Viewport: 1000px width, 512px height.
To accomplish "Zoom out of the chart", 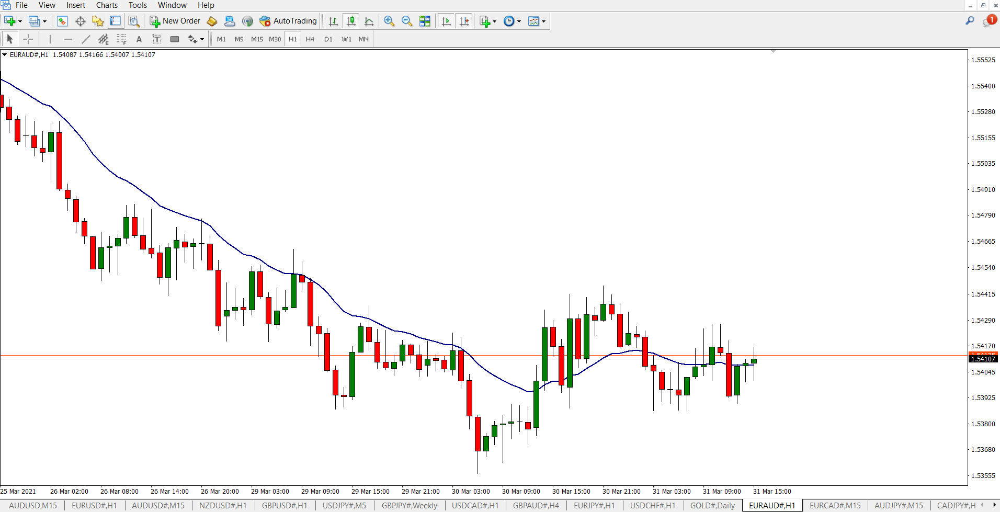I will tap(407, 21).
